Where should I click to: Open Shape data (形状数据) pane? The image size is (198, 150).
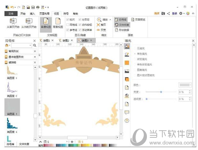(122, 30)
